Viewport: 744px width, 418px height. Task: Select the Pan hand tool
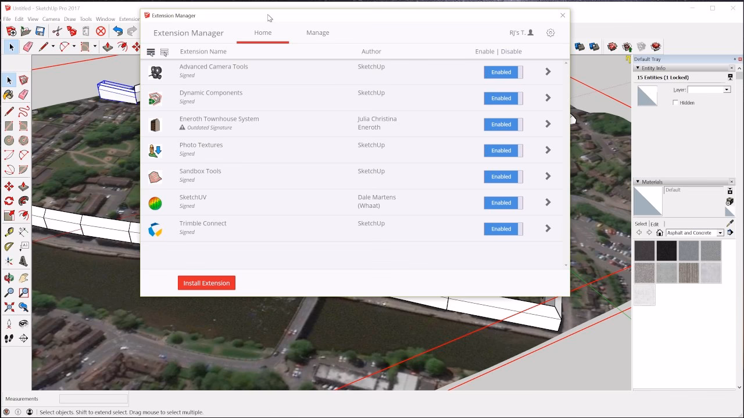[23, 278]
